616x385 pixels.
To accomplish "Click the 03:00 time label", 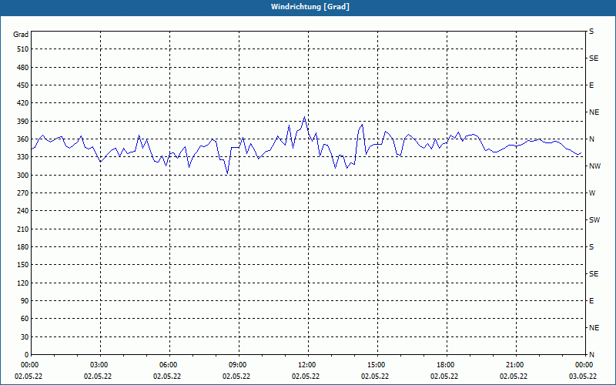I will point(99,365).
